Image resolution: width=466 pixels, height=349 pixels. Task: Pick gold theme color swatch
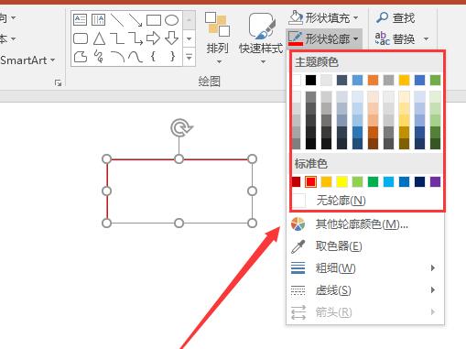pos(404,81)
